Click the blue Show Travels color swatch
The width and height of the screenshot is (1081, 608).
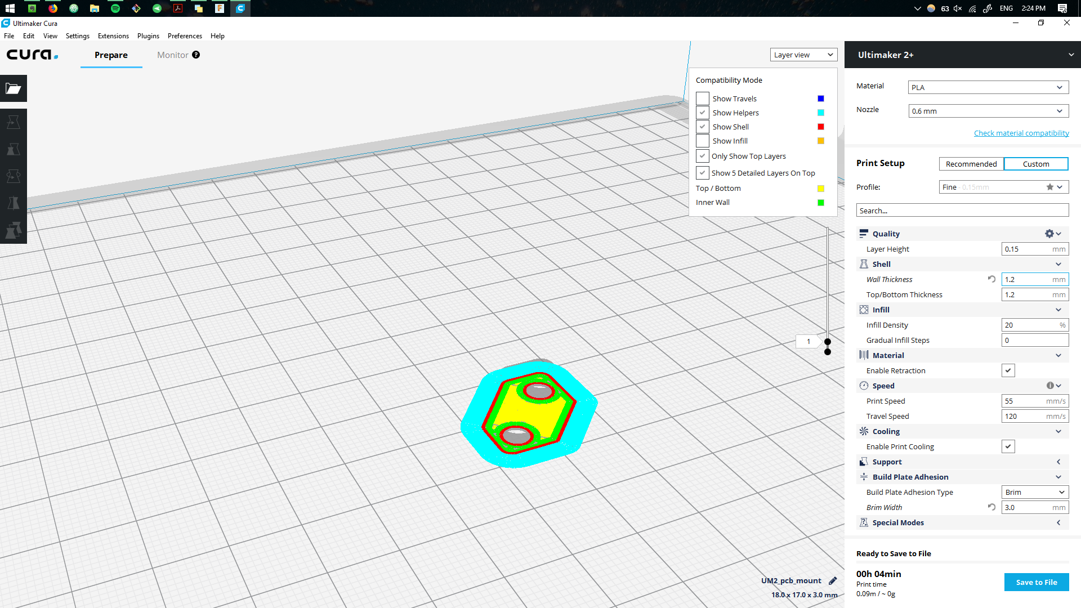pos(820,99)
